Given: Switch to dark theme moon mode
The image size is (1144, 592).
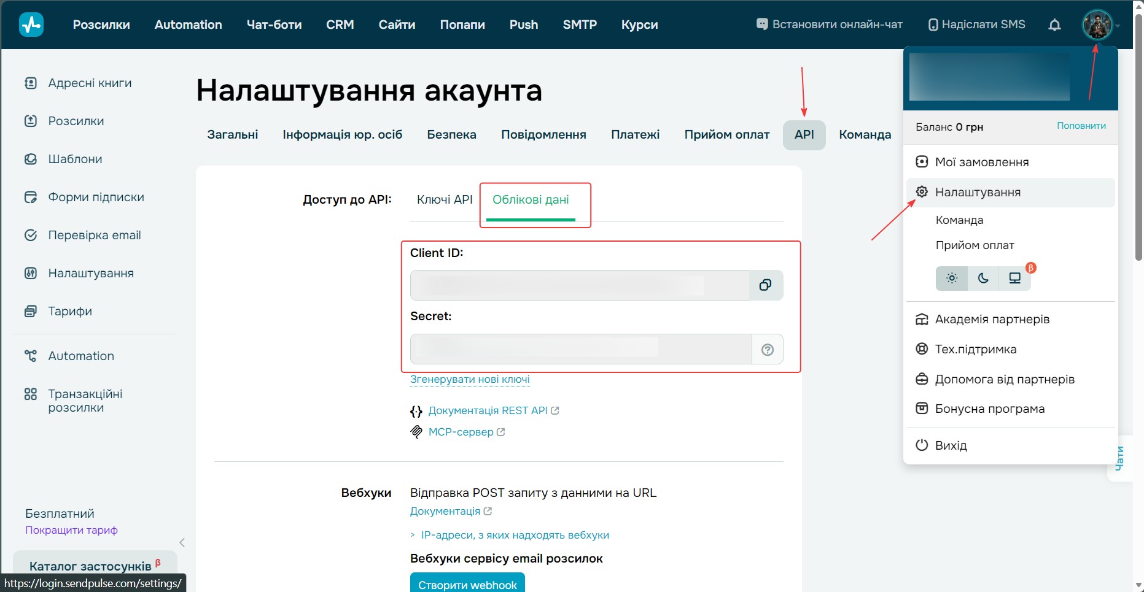Looking at the screenshot, I should (983, 278).
